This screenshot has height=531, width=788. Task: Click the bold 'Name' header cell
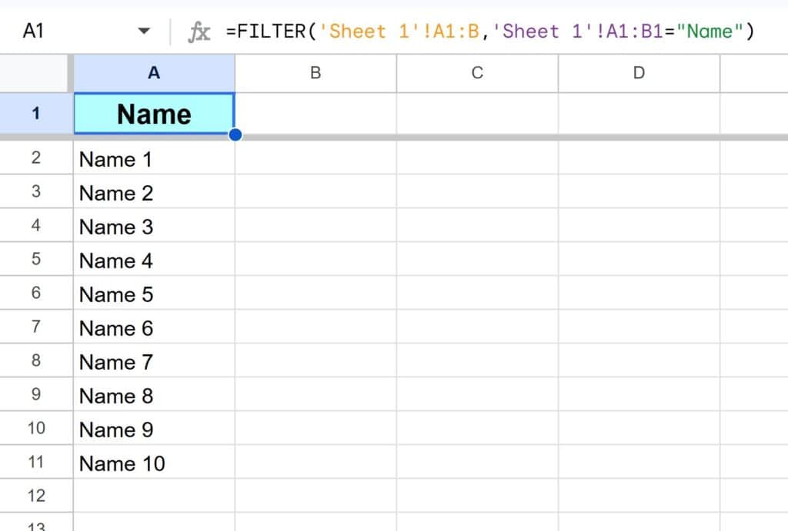154,114
